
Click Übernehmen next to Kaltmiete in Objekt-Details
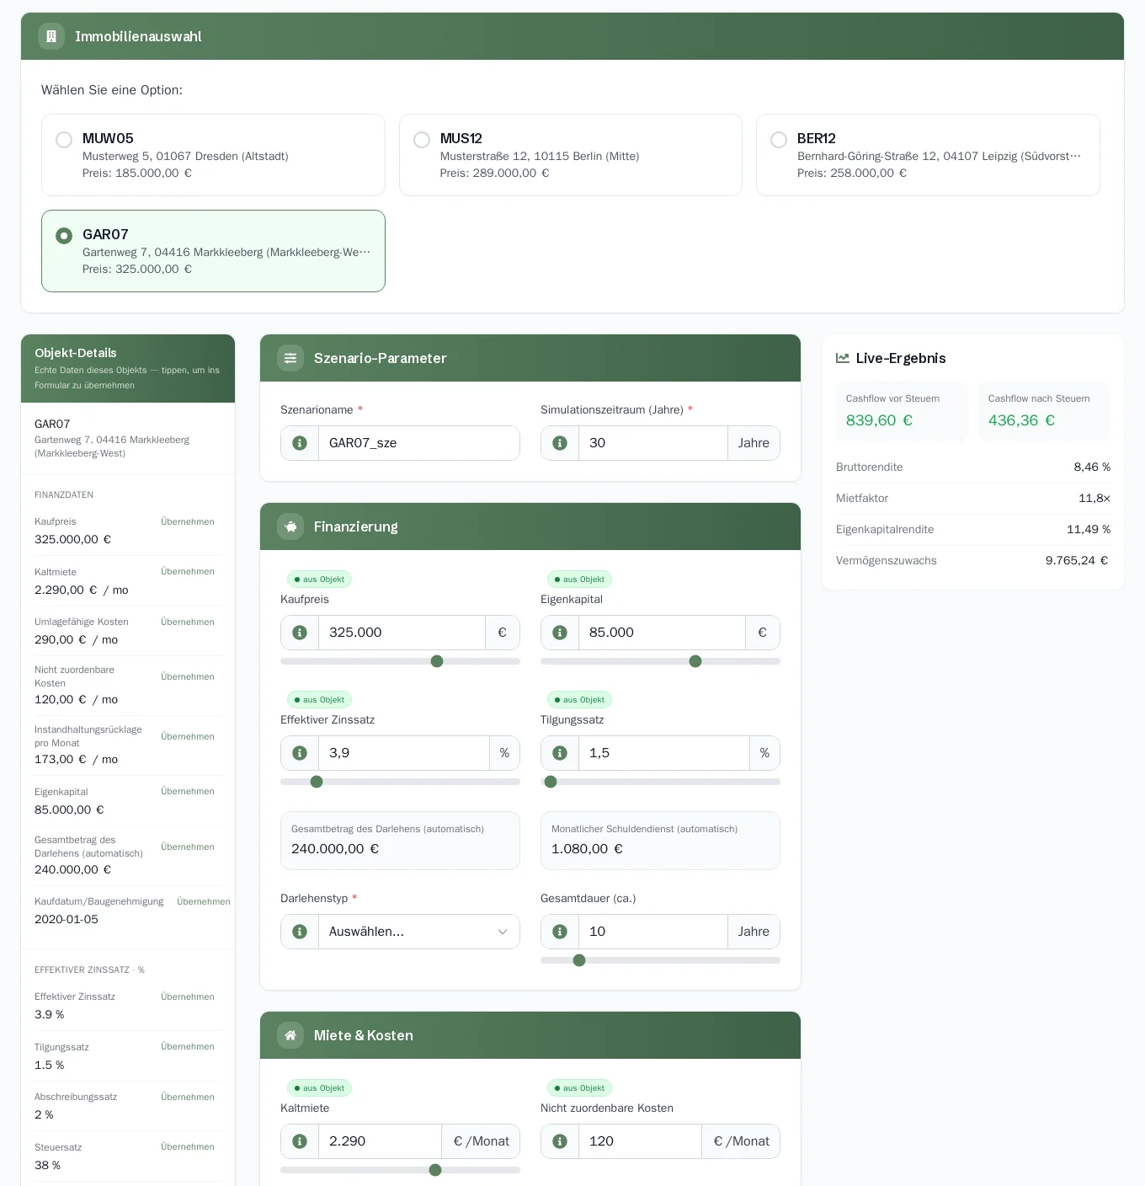[x=188, y=571]
